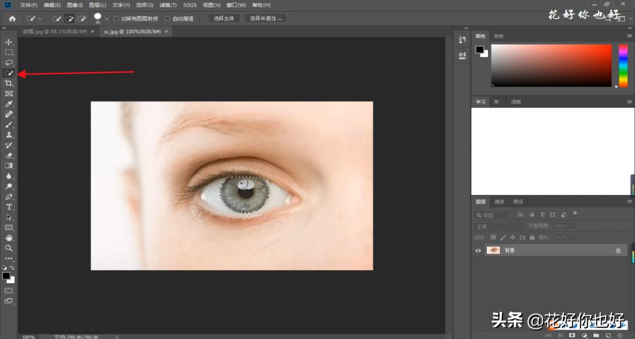This screenshot has width=635, height=339.
Task: Open the layer filter 类型 dropdown
Action: click(x=492, y=215)
